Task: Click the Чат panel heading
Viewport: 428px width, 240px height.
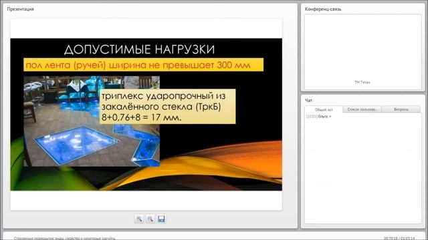Action: pos(308,101)
